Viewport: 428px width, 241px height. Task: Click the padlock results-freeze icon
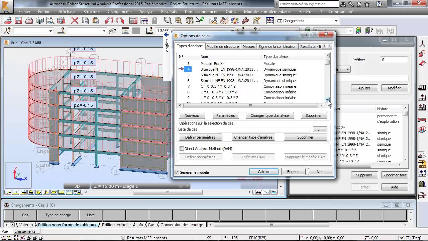154,20
